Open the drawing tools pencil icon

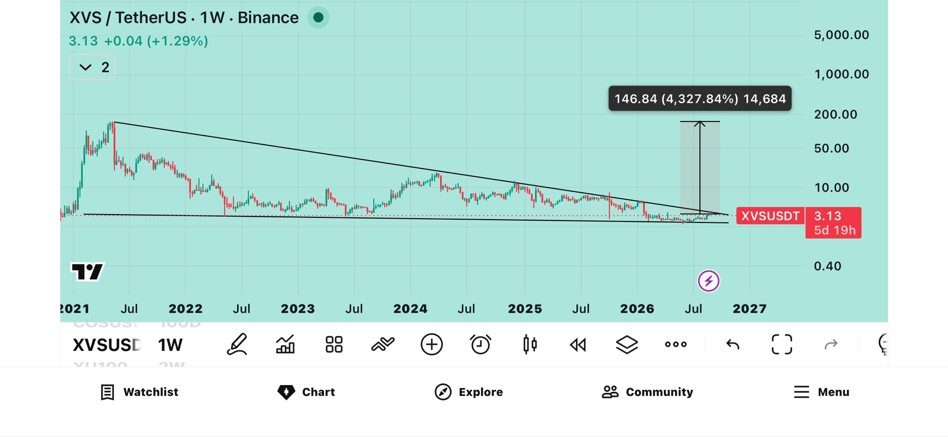237,345
